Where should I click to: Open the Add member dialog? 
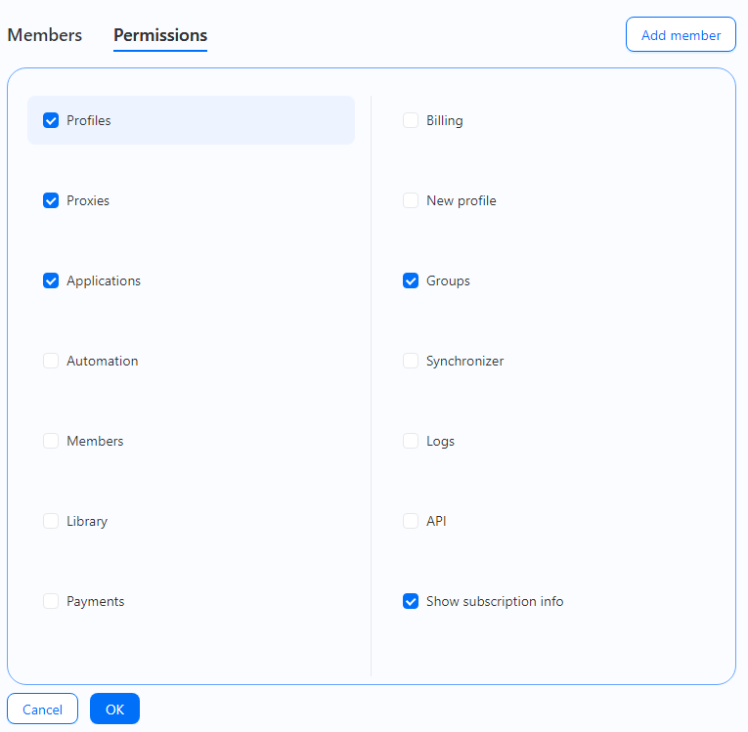coord(681,35)
